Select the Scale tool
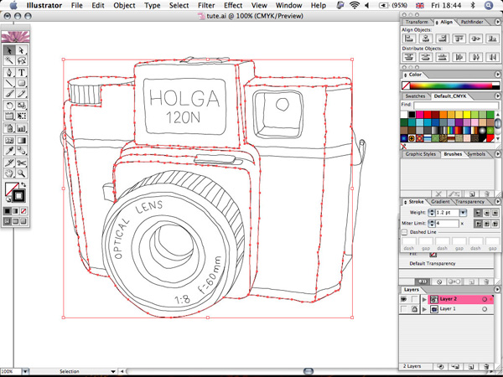 click(x=21, y=106)
